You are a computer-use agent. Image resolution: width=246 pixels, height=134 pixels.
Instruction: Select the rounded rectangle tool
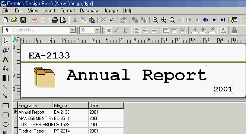[x=6, y=115]
